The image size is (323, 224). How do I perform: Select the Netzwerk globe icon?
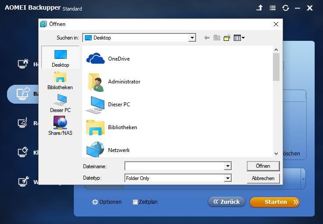[x=95, y=149]
